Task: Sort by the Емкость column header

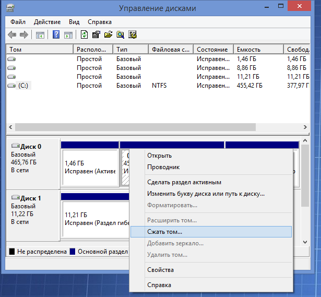Action: (259, 50)
